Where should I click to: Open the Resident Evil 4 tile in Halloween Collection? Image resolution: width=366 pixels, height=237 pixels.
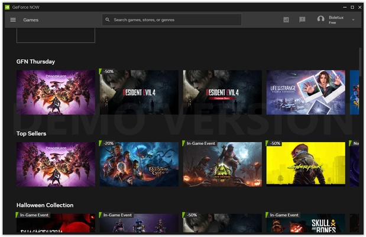point(222,223)
